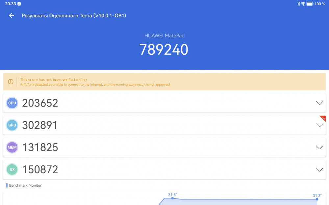Expand the CPU score details chevron
The width and height of the screenshot is (329, 205).
tap(319, 103)
